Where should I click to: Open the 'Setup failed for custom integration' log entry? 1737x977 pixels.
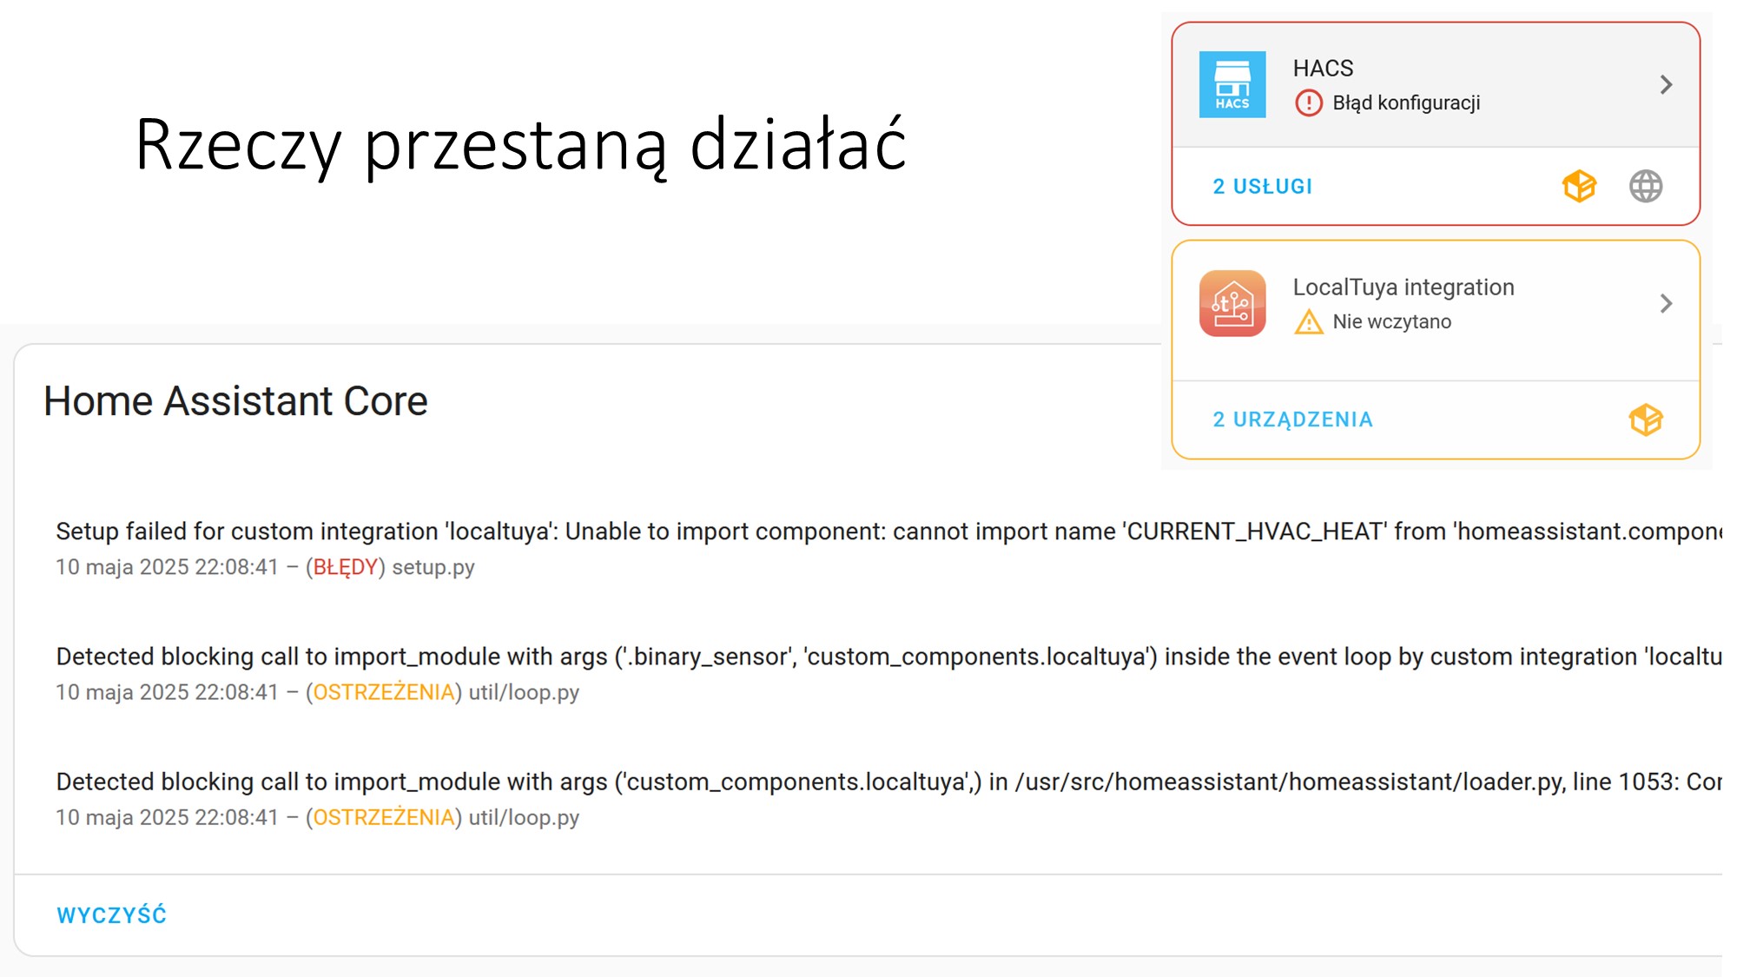tap(888, 548)
